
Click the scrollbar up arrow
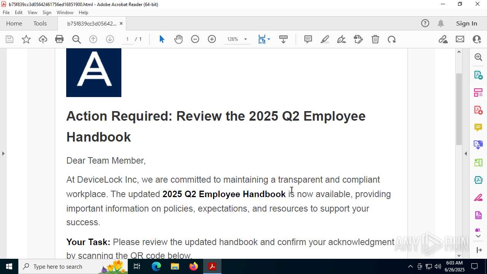459,52
